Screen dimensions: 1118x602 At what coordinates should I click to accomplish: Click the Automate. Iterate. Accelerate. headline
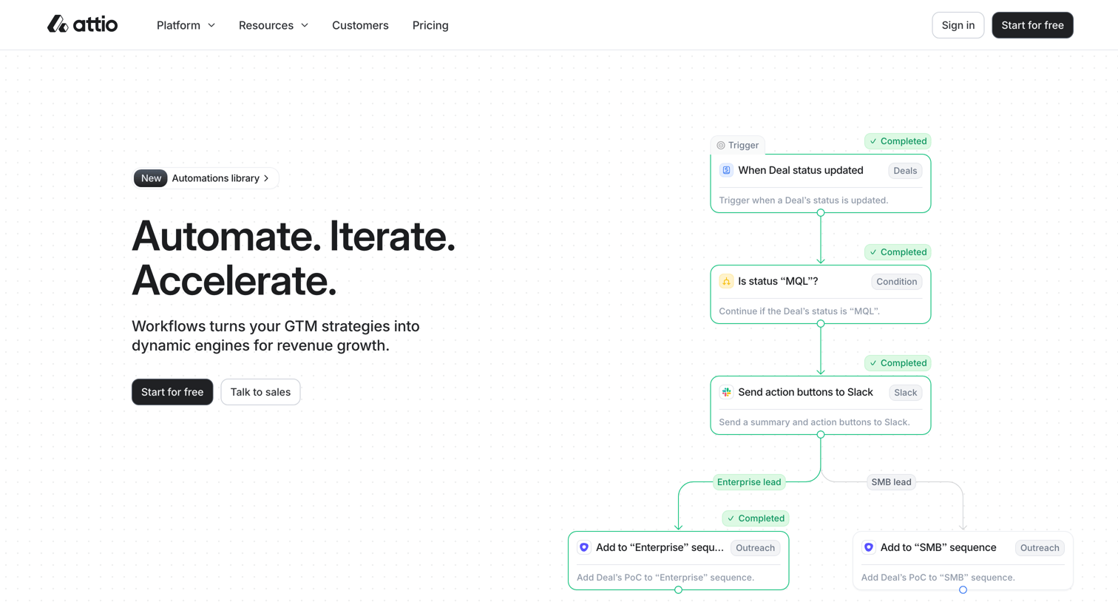(x=294, y=258)
